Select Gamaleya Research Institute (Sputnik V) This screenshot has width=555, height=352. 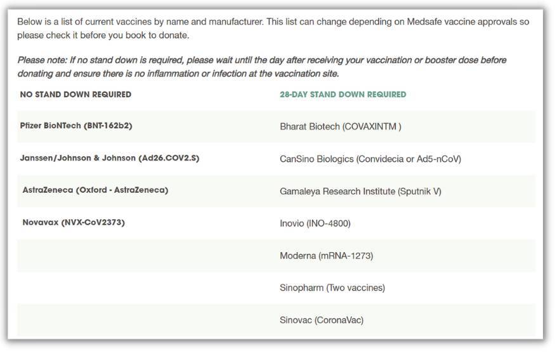click(360, 191)
